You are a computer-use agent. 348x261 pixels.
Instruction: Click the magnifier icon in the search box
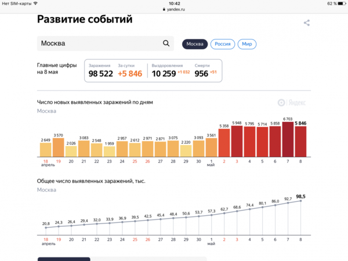(166, 43)
